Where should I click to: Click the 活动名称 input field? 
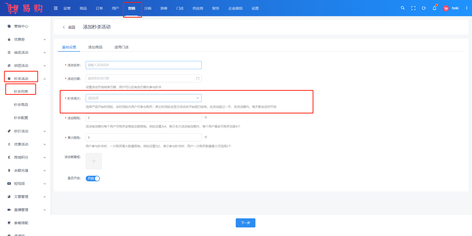[143, 65]
